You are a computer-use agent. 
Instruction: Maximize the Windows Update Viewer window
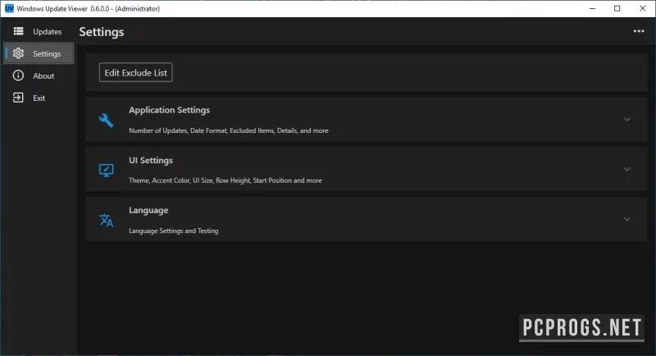click(x=617, y=8)
